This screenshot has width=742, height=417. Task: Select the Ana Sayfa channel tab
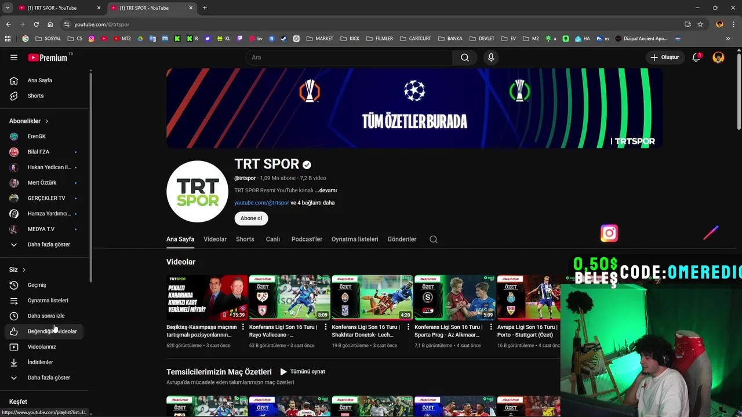click(180, 239)
